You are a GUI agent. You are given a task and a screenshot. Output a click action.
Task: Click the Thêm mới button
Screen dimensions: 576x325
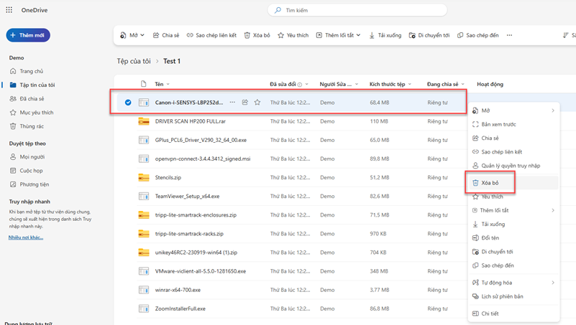tap(28, 35)
